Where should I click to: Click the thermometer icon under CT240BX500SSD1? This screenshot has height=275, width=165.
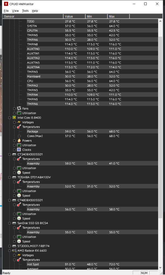pyautogui.click(x=19, y=159)
